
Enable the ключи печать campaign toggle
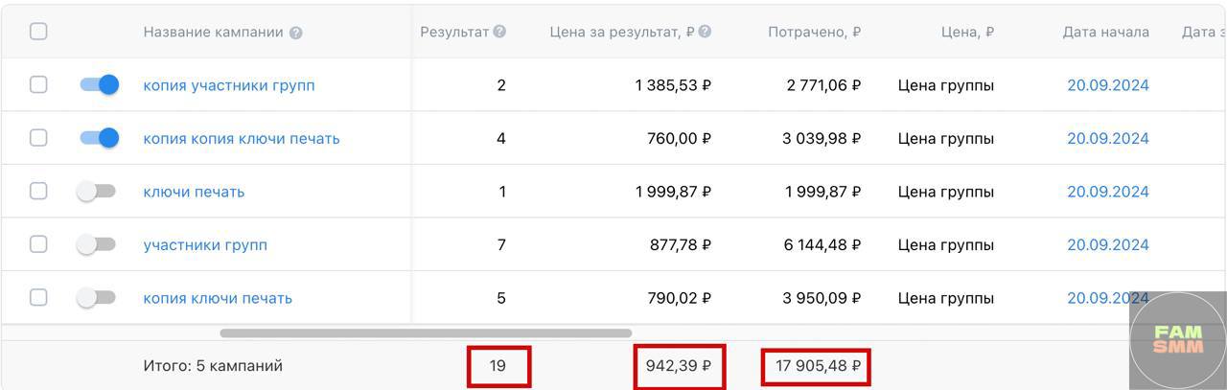tap(97, 191)
